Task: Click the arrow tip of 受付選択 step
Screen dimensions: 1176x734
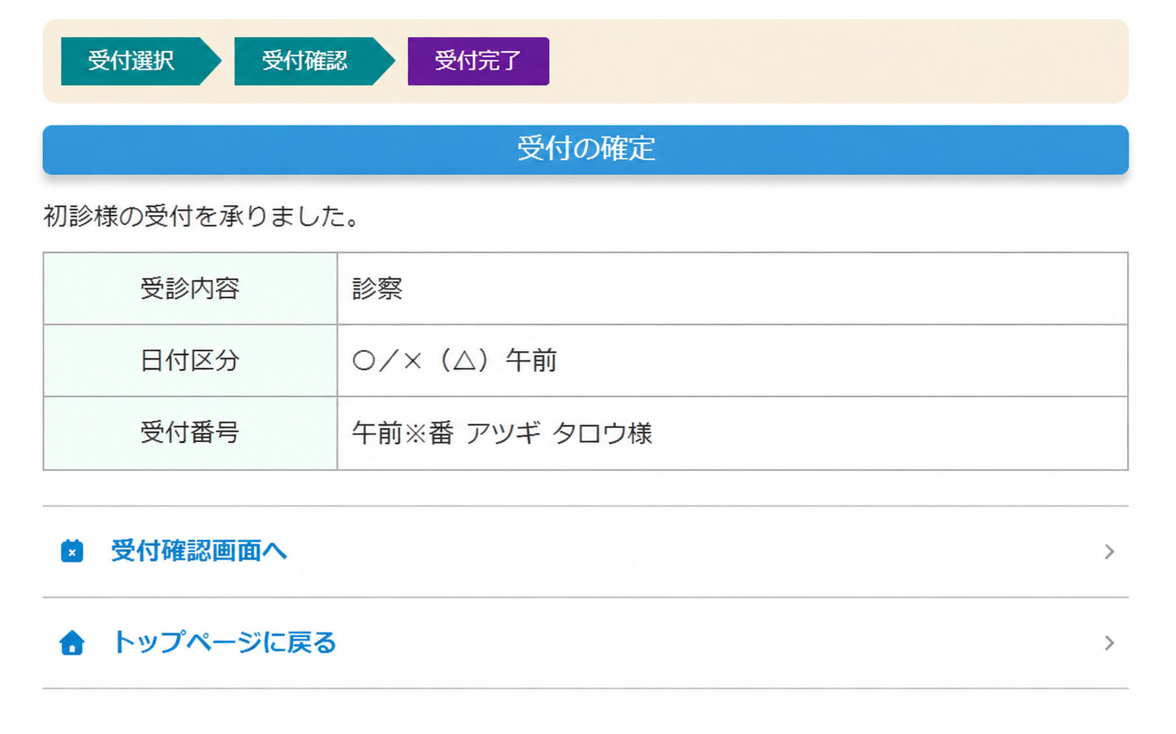Action: click(212, 61)
